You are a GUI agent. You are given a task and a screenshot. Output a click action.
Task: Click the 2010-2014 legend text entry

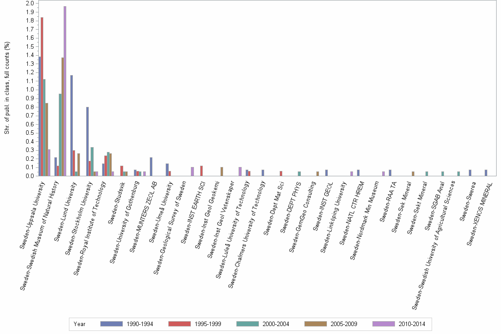[x=411, y=324]
